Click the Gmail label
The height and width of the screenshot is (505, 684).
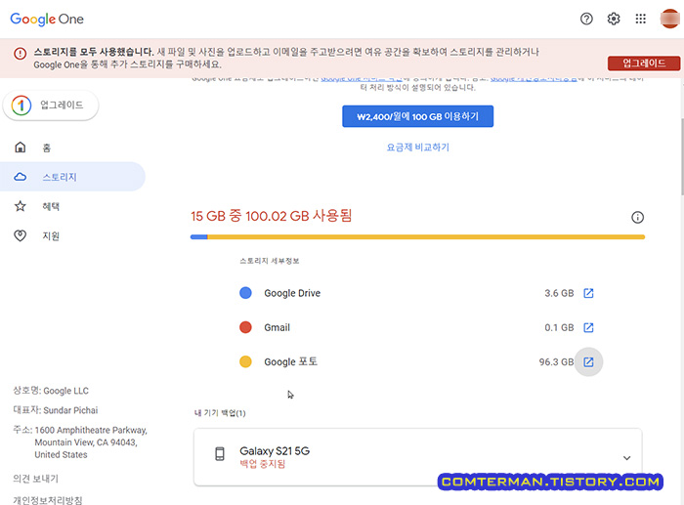pos(277,327)
